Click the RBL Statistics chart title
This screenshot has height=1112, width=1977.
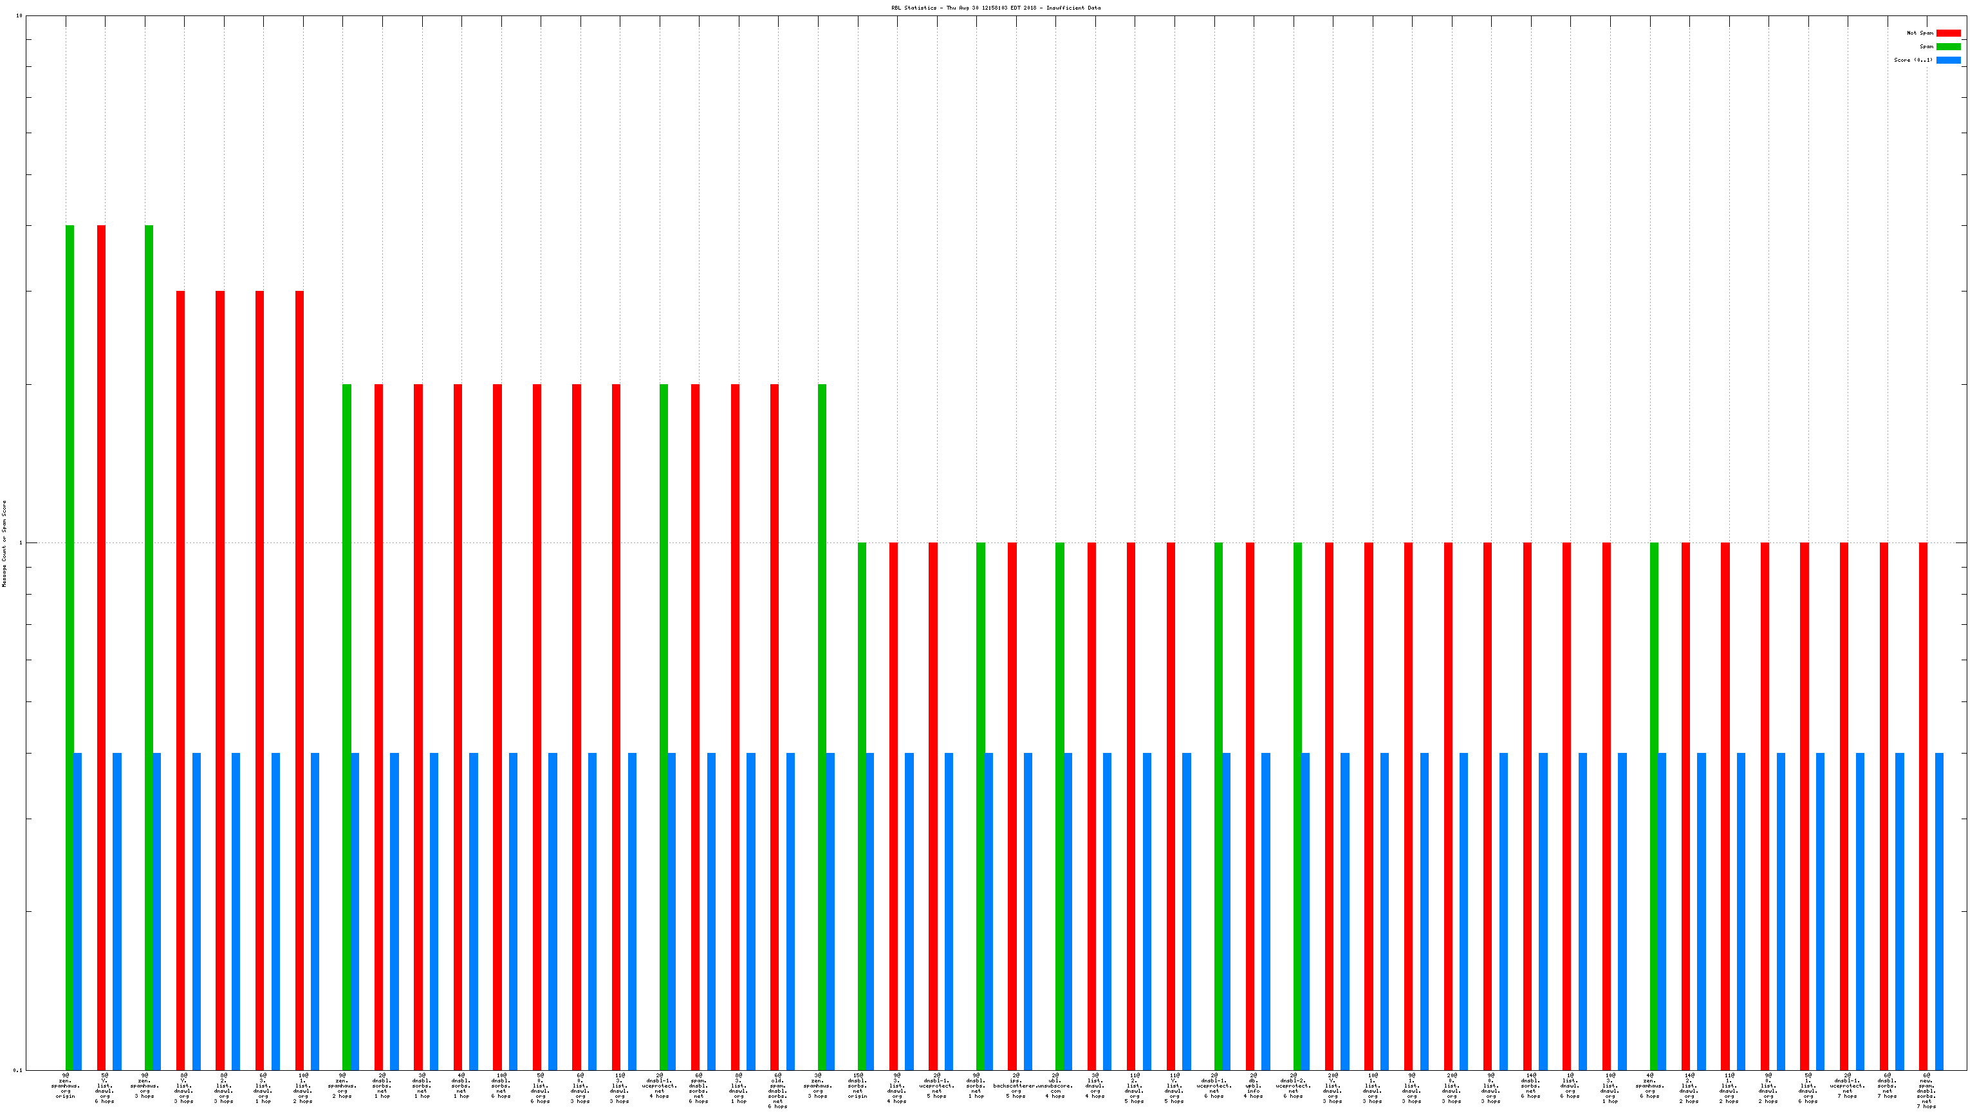996,8
